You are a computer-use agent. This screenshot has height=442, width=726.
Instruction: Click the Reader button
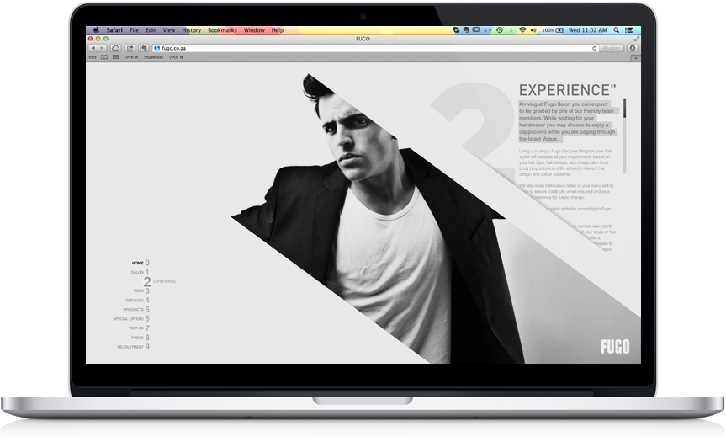click(612, 48)
